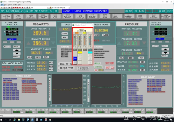The image size is (174, 122).
Task: Click the black X delete toolbar icon
Action: pos(9,8)
